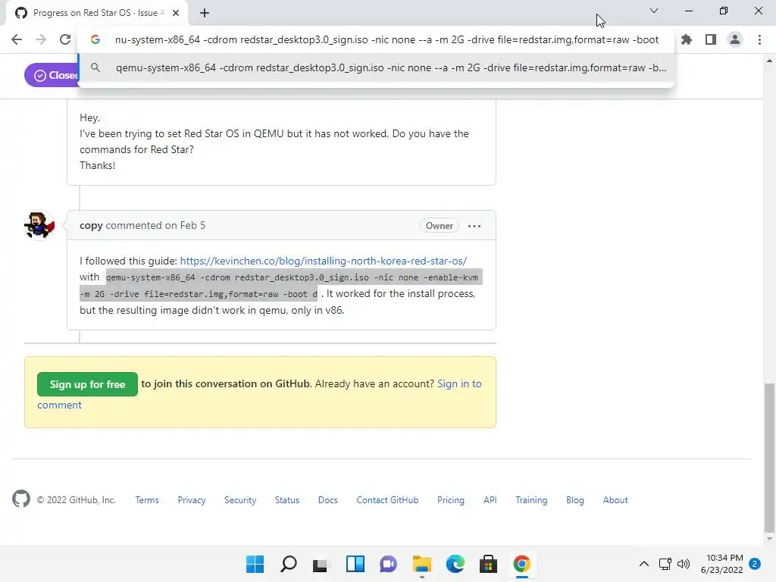
Task: Open the Windows Start menu
Action: (255, 564)
